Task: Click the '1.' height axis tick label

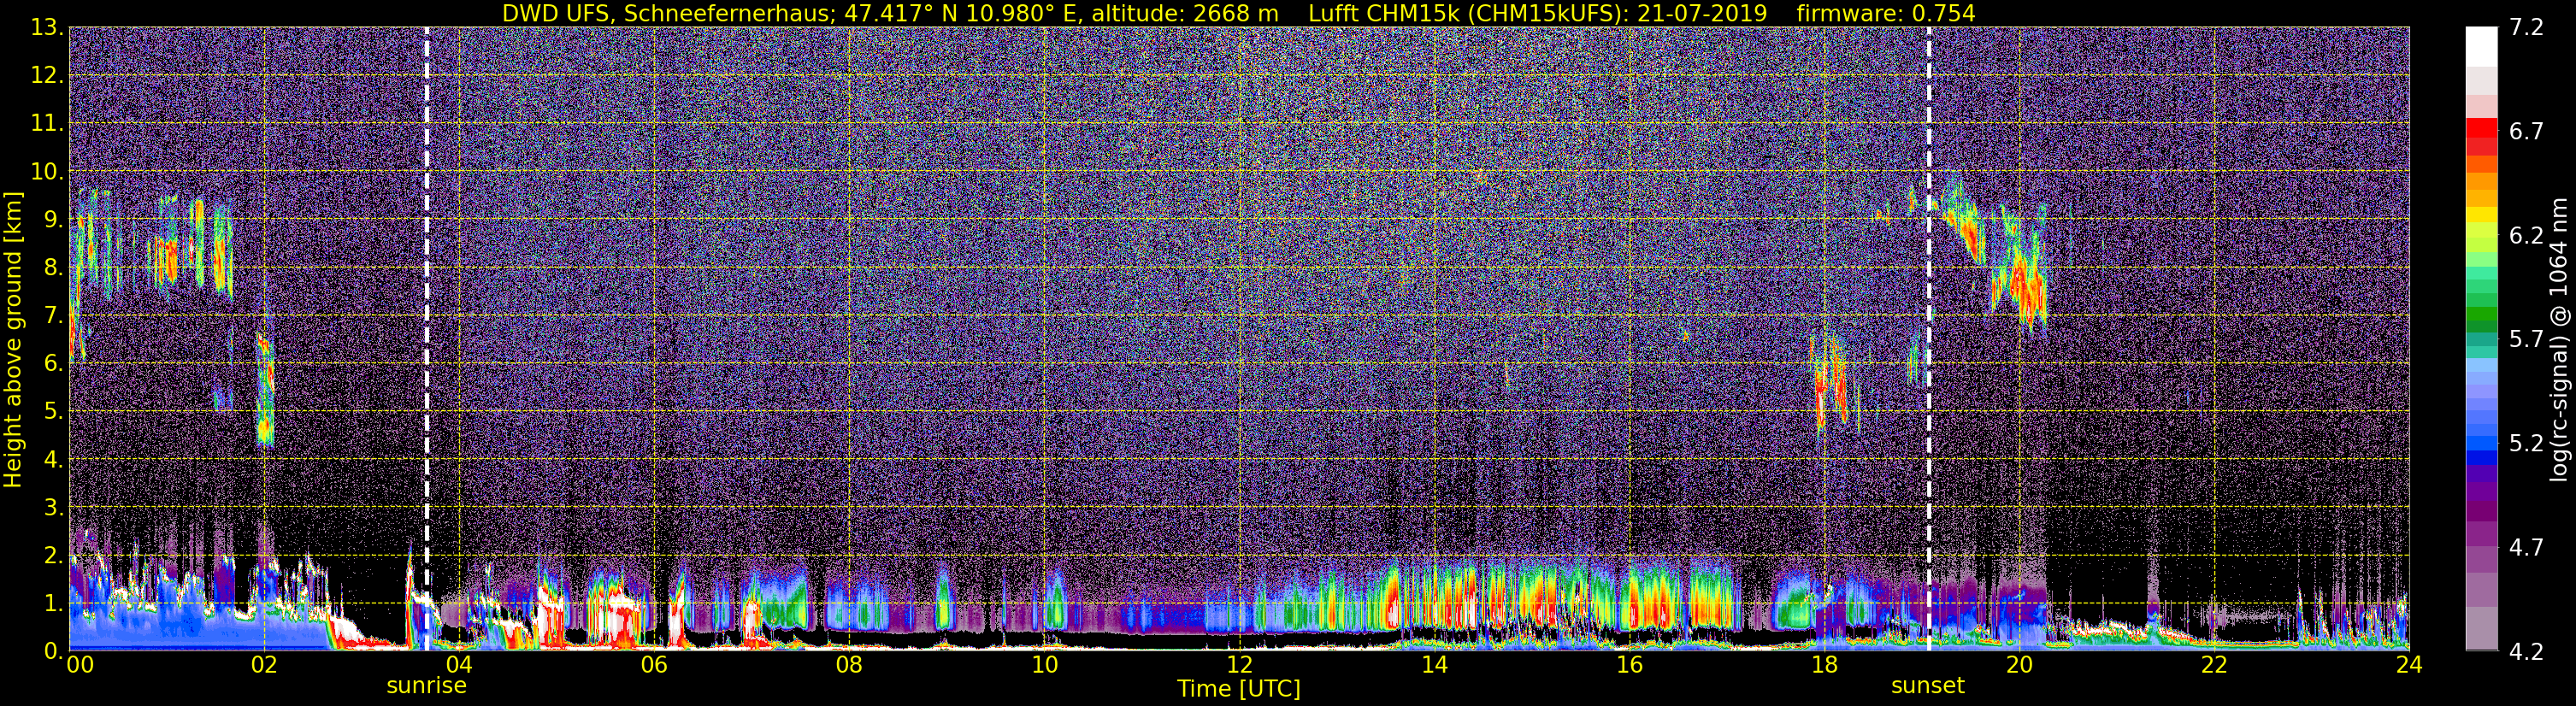Action: [x=53, y=604]
